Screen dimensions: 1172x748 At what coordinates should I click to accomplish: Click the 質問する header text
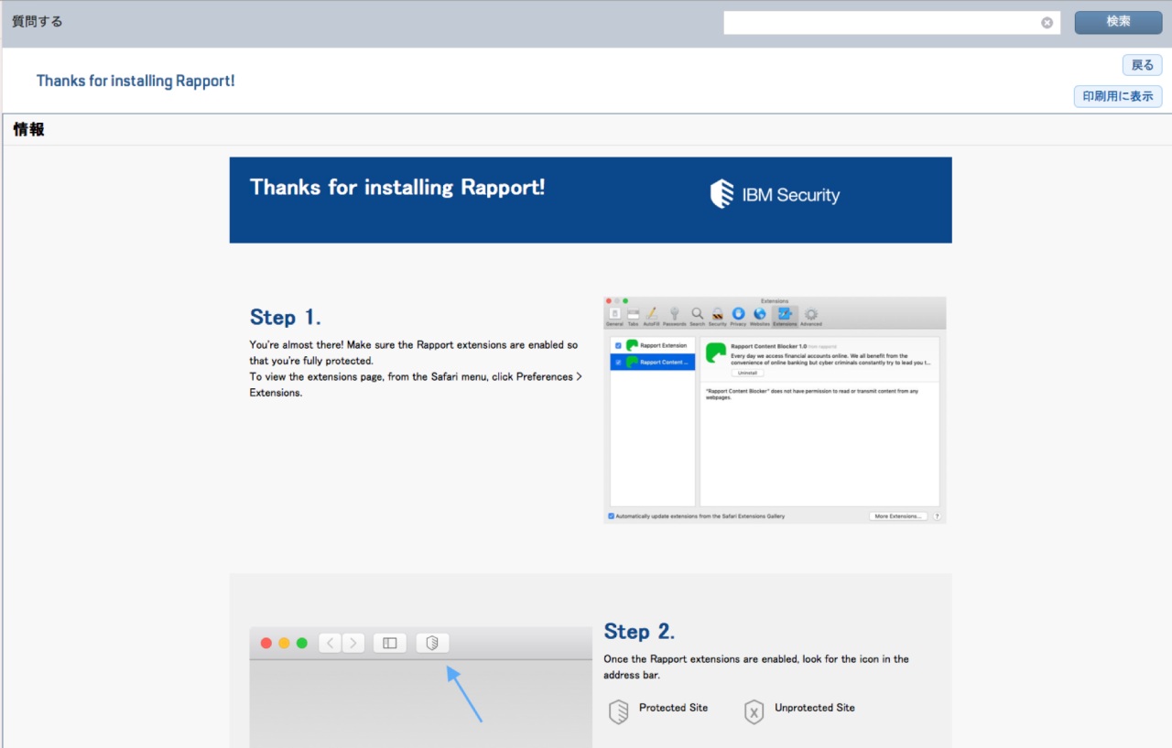[x=38, y=21]
